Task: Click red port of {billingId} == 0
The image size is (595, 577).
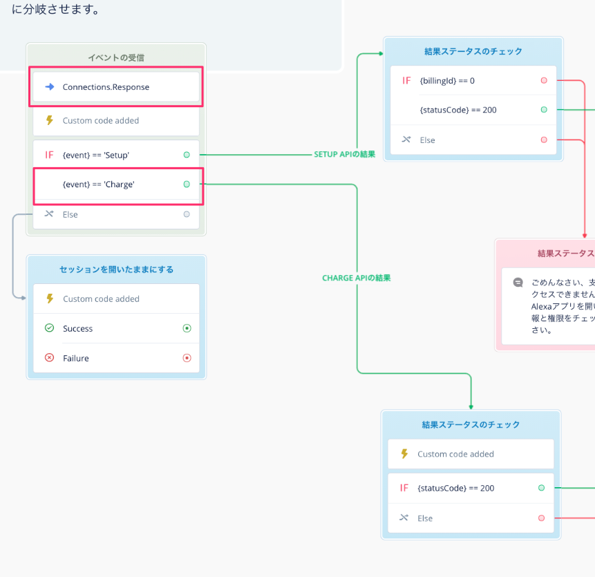Action: tap(544, 80)
